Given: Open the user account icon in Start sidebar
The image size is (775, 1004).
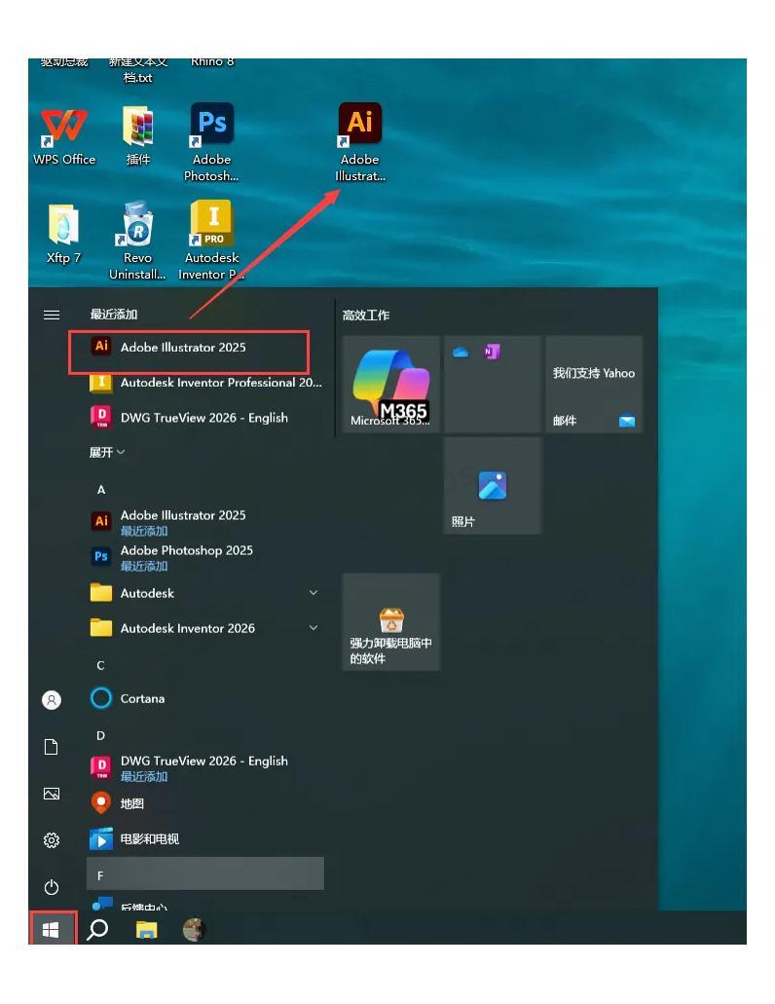Looking at the screenshot, I should [52, 700].
